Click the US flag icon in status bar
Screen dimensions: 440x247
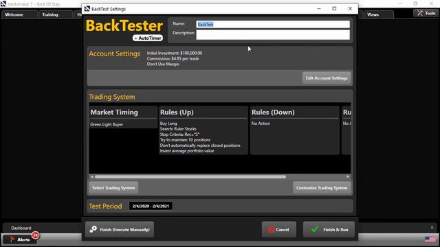pos(430,239)
